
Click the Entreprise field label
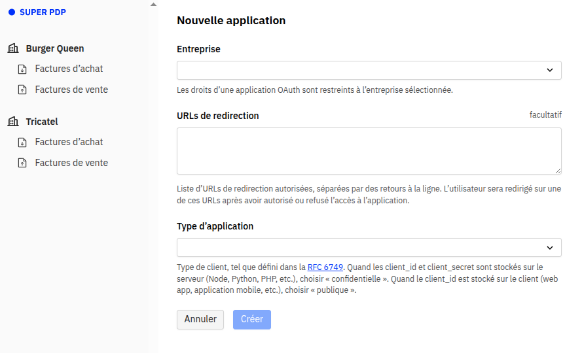(x=198, y=49)
